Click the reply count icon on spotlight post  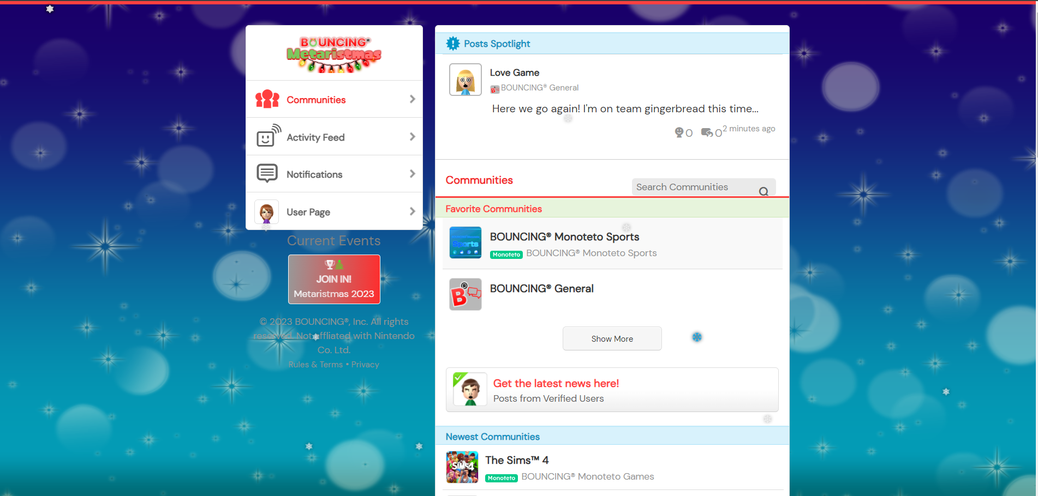point(707,132)
